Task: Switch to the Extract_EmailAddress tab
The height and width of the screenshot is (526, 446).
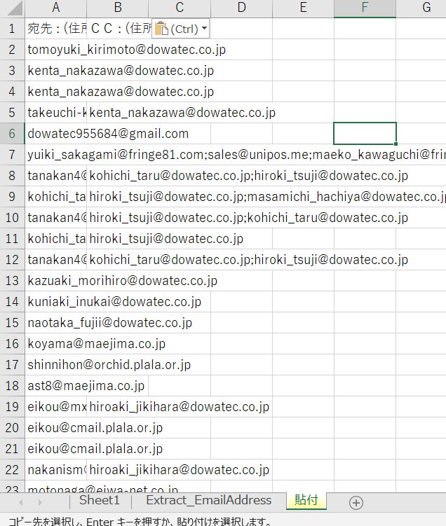Action: (x=208, y=500)
